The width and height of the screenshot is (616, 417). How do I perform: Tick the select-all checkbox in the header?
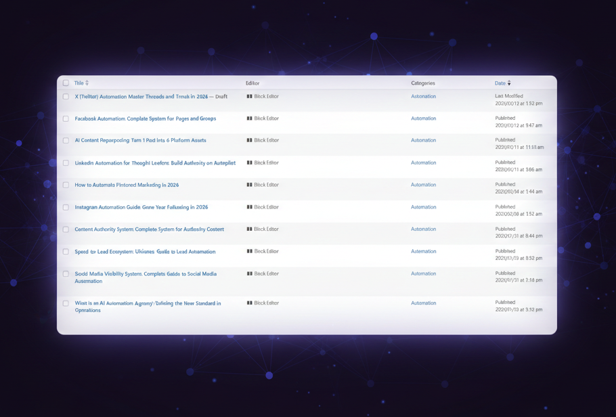tap(66, 83)
